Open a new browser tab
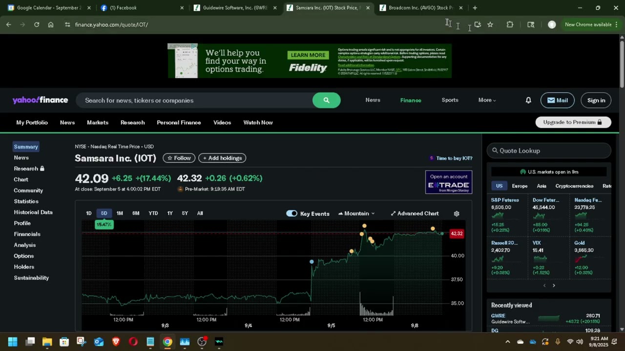The height and width of the screenshot is (351, 625). click(475, 8)
